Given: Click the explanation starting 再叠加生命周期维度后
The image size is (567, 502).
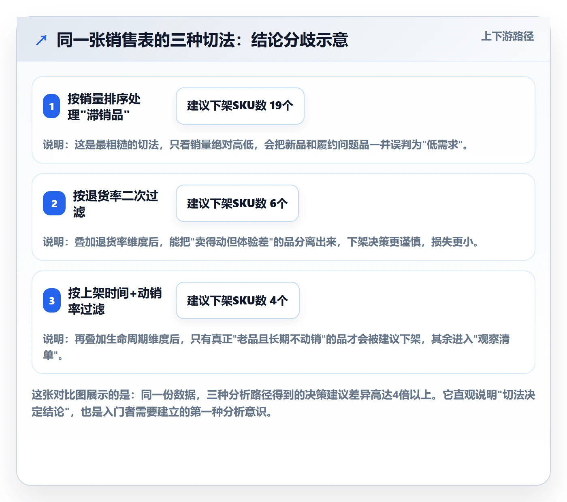Looking at the screenshot, I should point(276,347).
